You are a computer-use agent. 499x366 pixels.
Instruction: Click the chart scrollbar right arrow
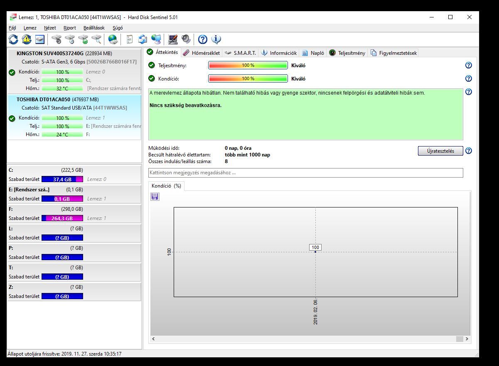click(x=467, y=339)
